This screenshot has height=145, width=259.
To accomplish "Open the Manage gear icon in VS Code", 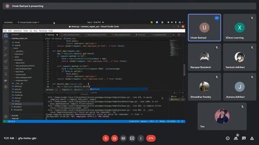I will (x=6, y=116).
